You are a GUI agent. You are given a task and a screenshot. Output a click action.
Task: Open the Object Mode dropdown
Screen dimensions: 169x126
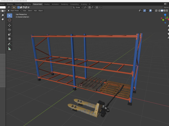pos(14,10)
